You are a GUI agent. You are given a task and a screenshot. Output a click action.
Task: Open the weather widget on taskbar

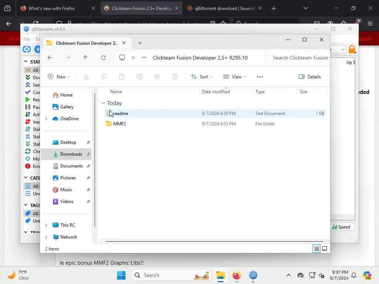pyautogui.click(x=18, y=275)
